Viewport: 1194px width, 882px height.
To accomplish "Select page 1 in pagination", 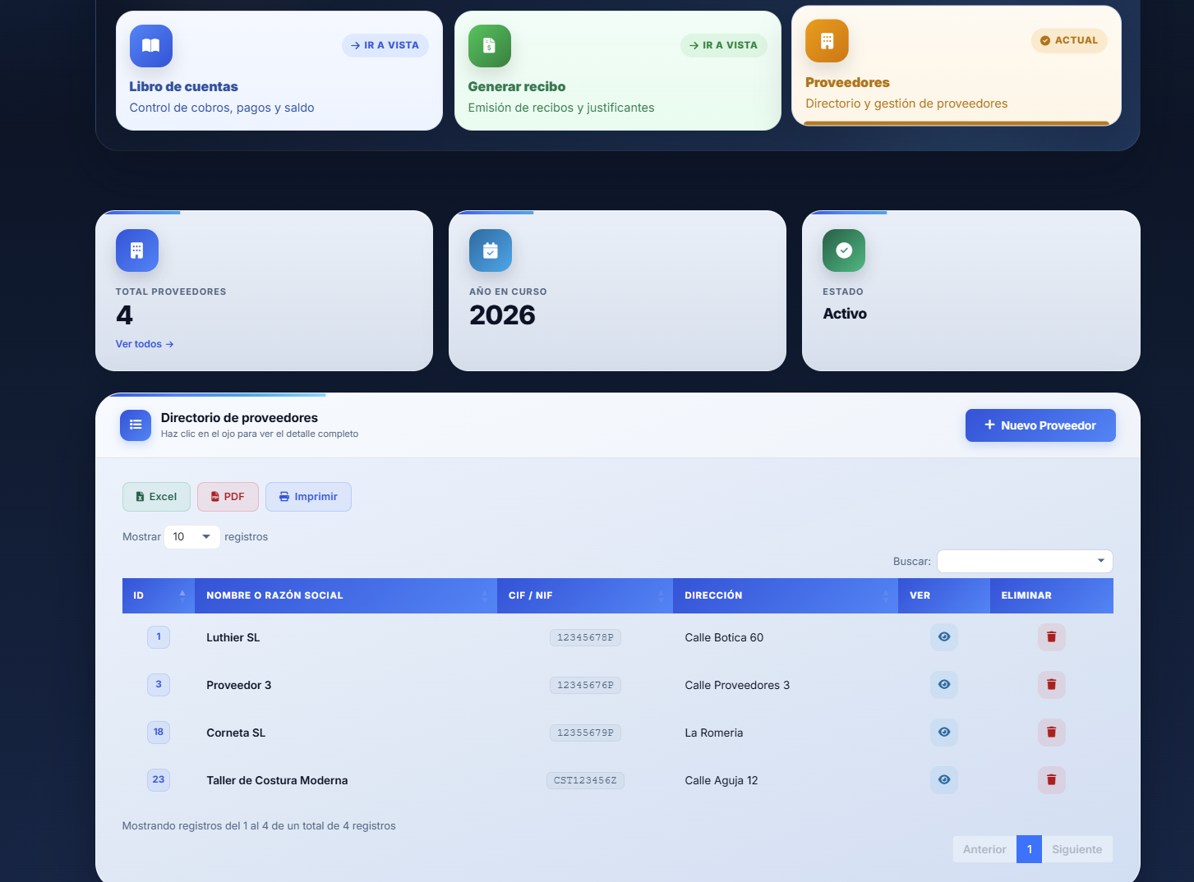I will point(1029,849).
